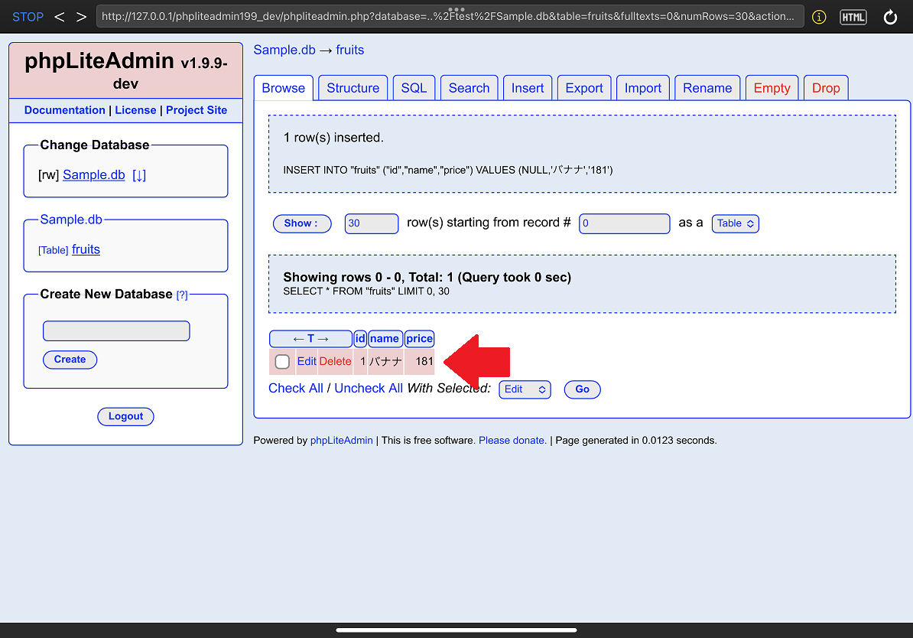
Task: Click the Check All link
Action: [x=296, y=389]
